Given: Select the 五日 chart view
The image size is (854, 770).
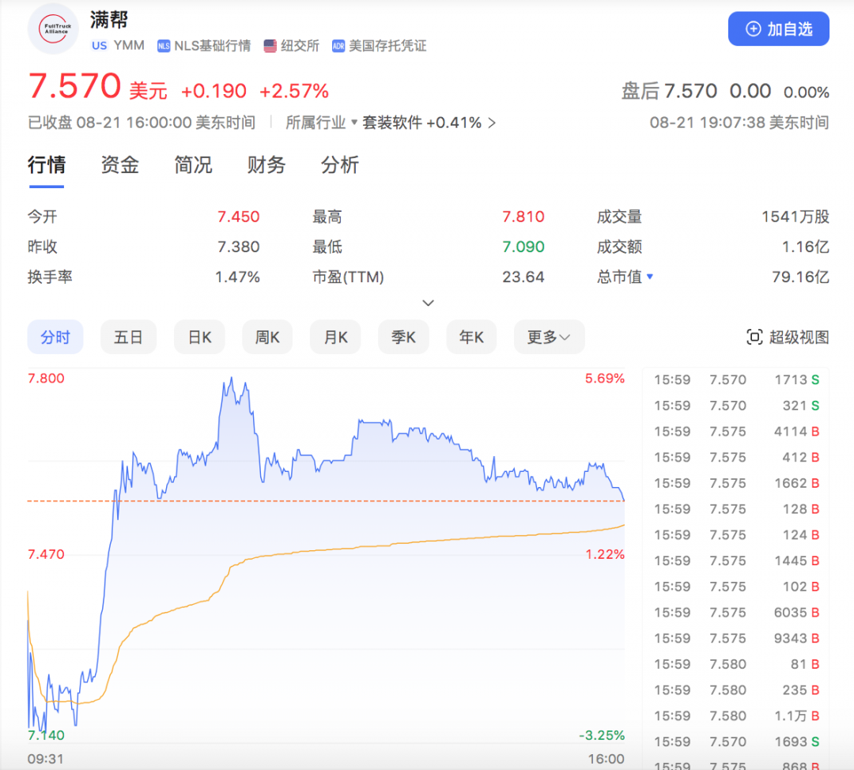Looking at the screenshot, I should pos(128,337).
